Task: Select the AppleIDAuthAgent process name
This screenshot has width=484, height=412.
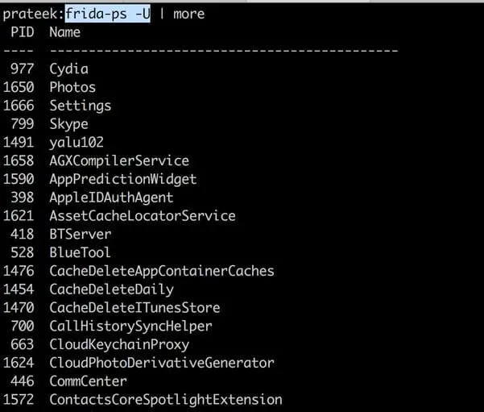Action: 111,198
